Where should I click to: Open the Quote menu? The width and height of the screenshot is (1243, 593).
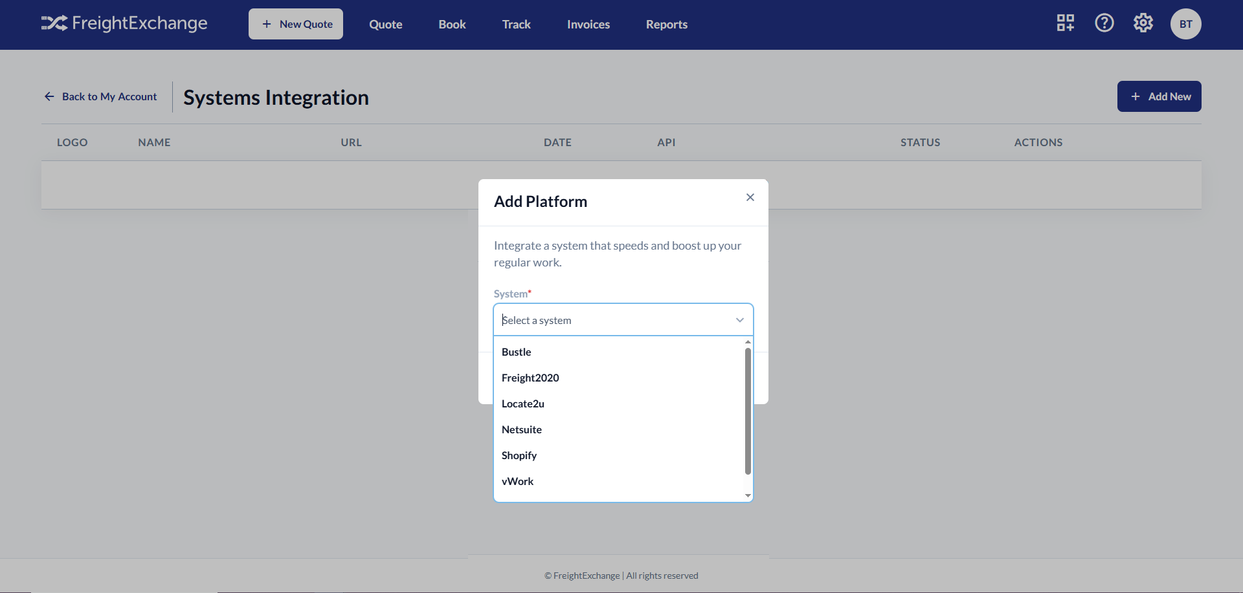click(x=386, y=25)
